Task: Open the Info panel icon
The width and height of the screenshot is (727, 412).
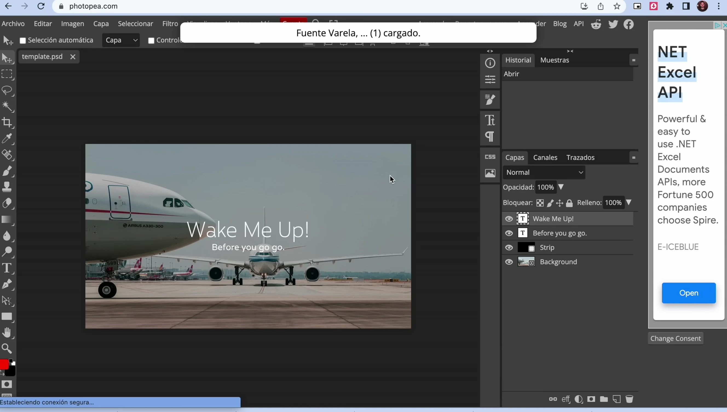Action: (x=490, y=63)
